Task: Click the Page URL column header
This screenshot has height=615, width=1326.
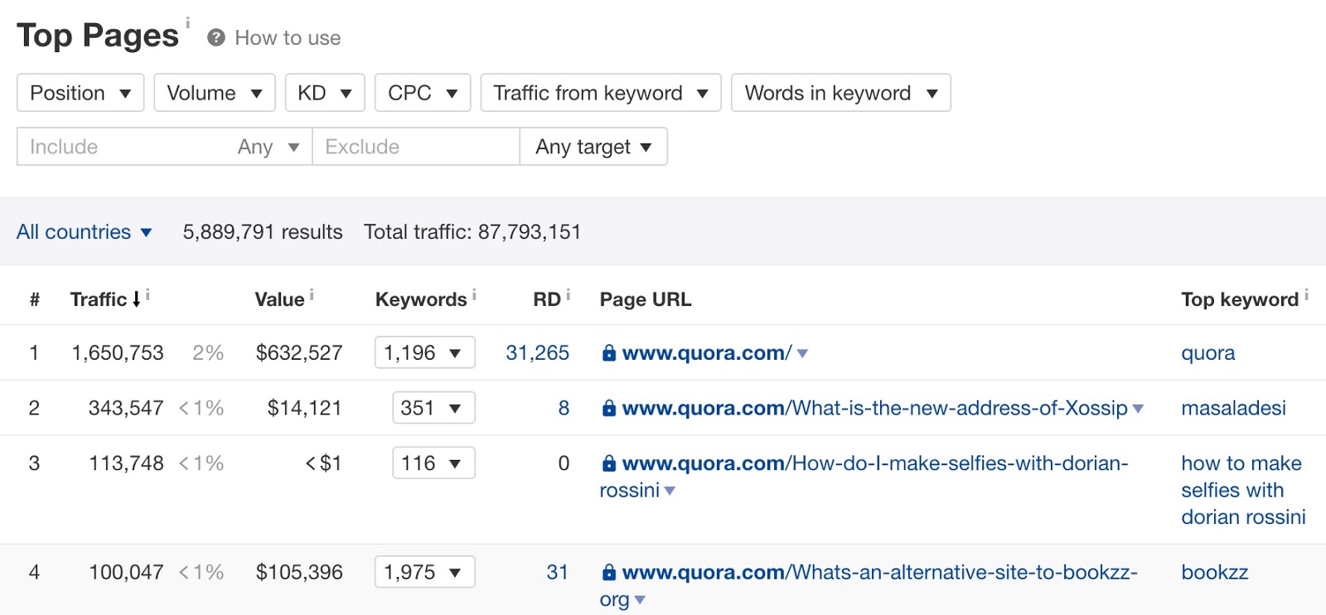Action: (x=646, y=299)
